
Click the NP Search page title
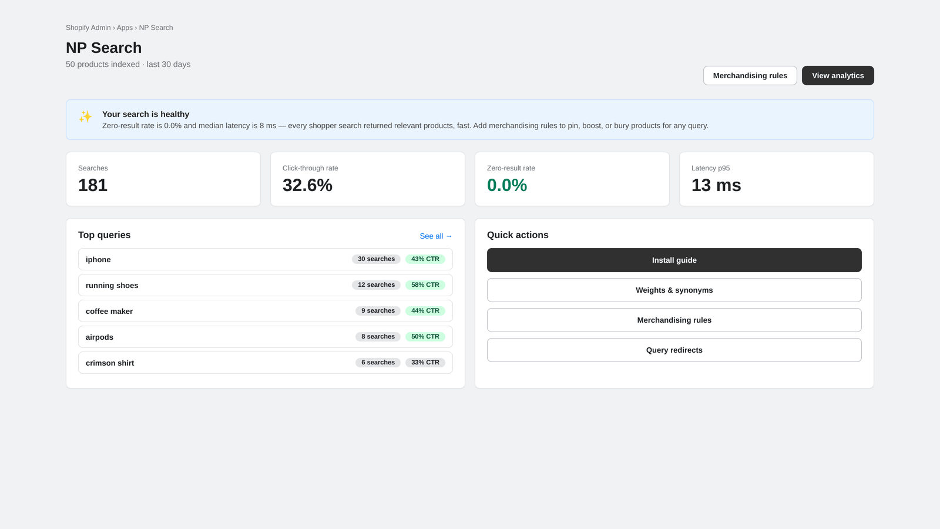104,48
